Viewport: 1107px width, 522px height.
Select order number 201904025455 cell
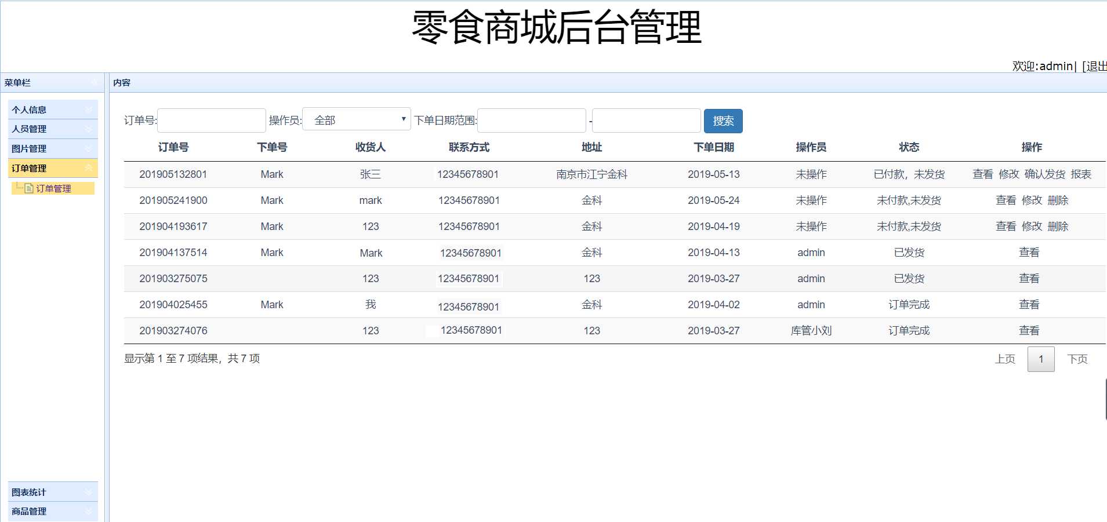tap(173, 305)
